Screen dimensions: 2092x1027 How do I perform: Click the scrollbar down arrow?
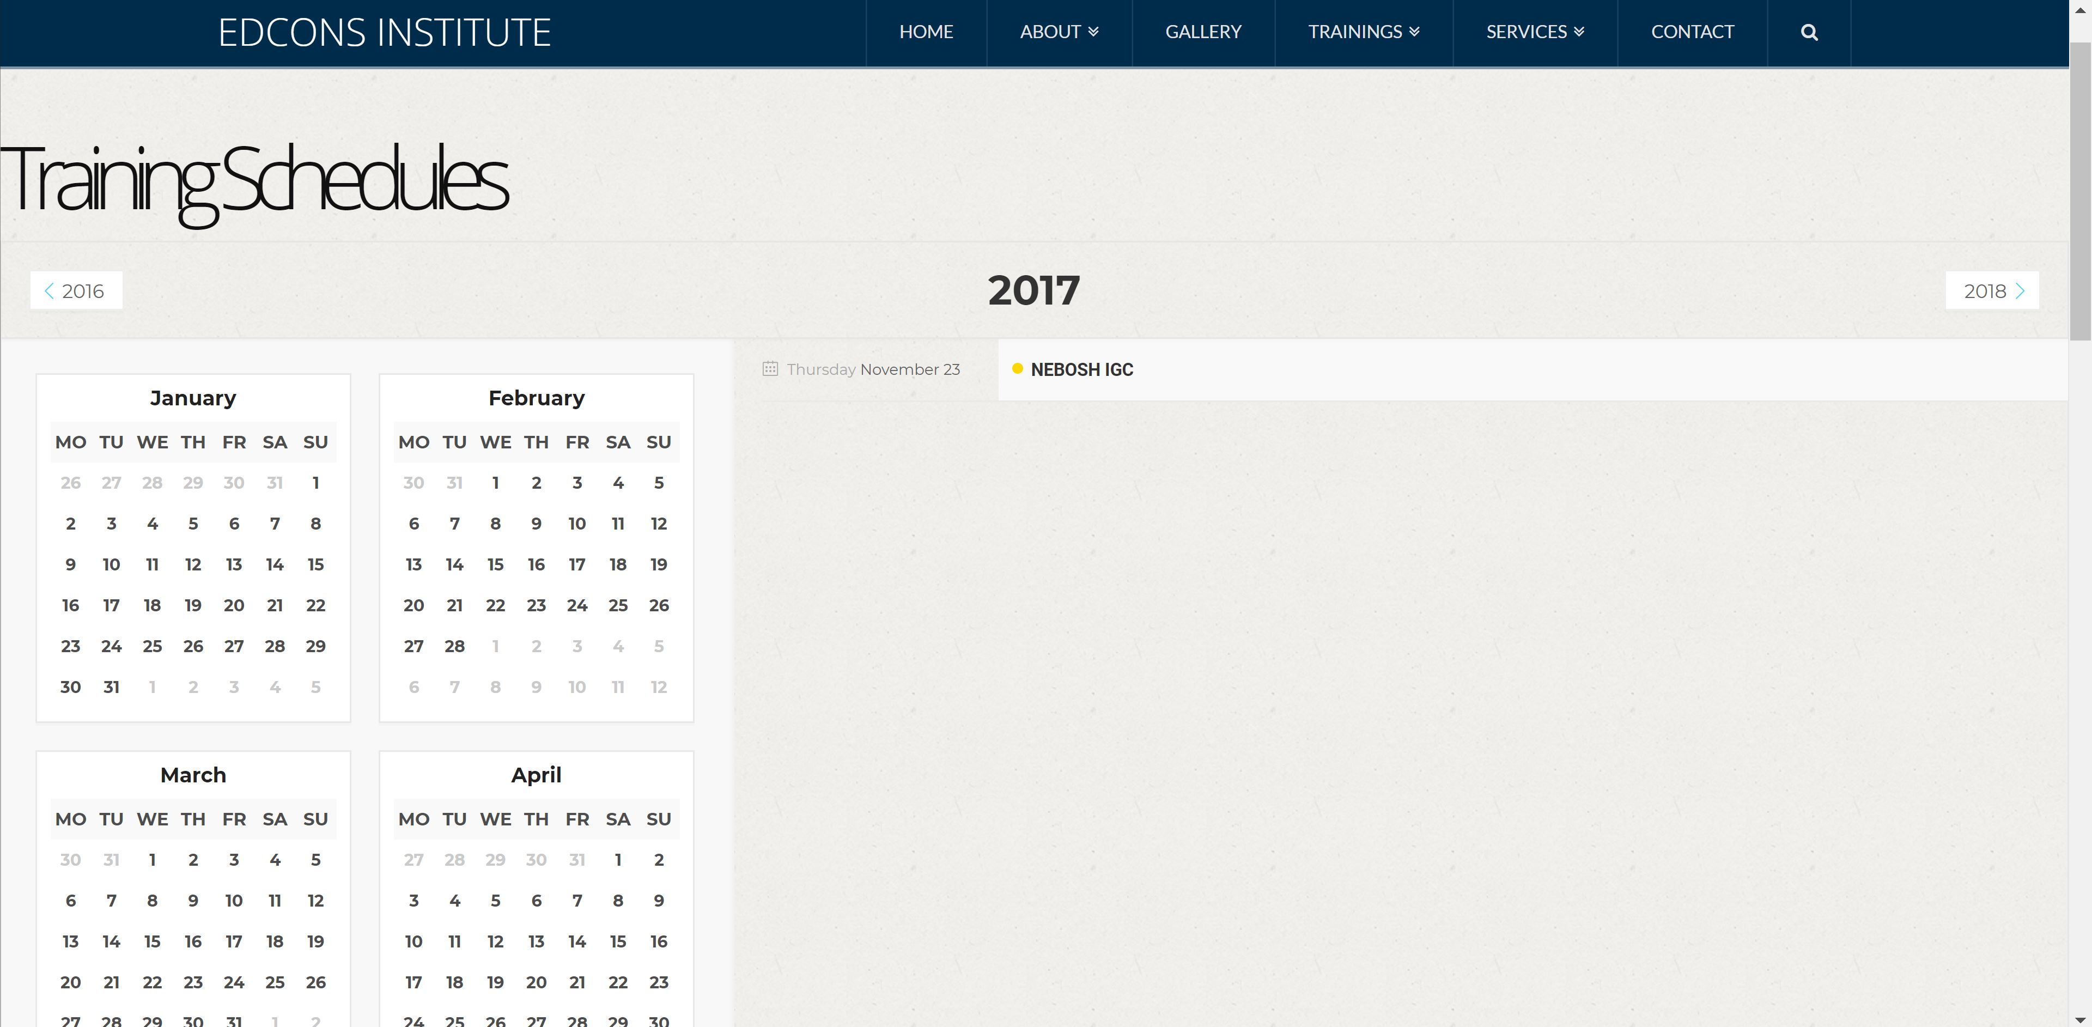(x=2080, y=1020)
